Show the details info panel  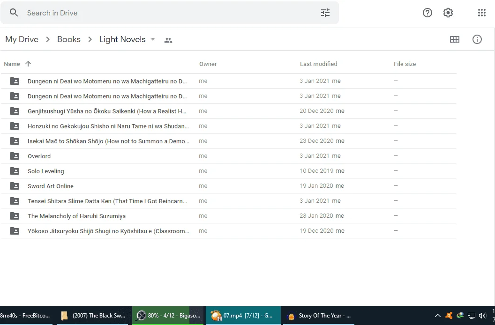pyautogui.click(x=477, y=39)
